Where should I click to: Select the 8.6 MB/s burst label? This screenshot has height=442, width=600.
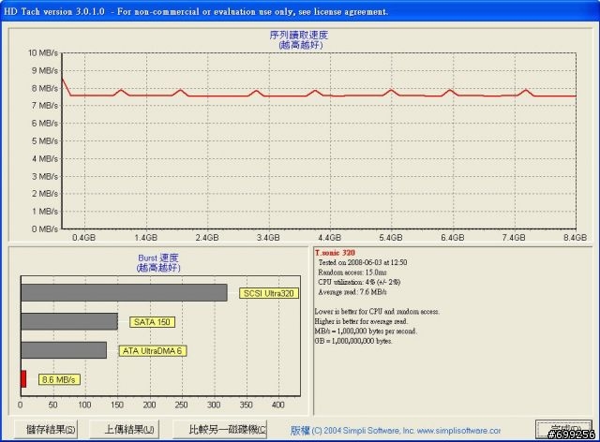tap(59, 379)
